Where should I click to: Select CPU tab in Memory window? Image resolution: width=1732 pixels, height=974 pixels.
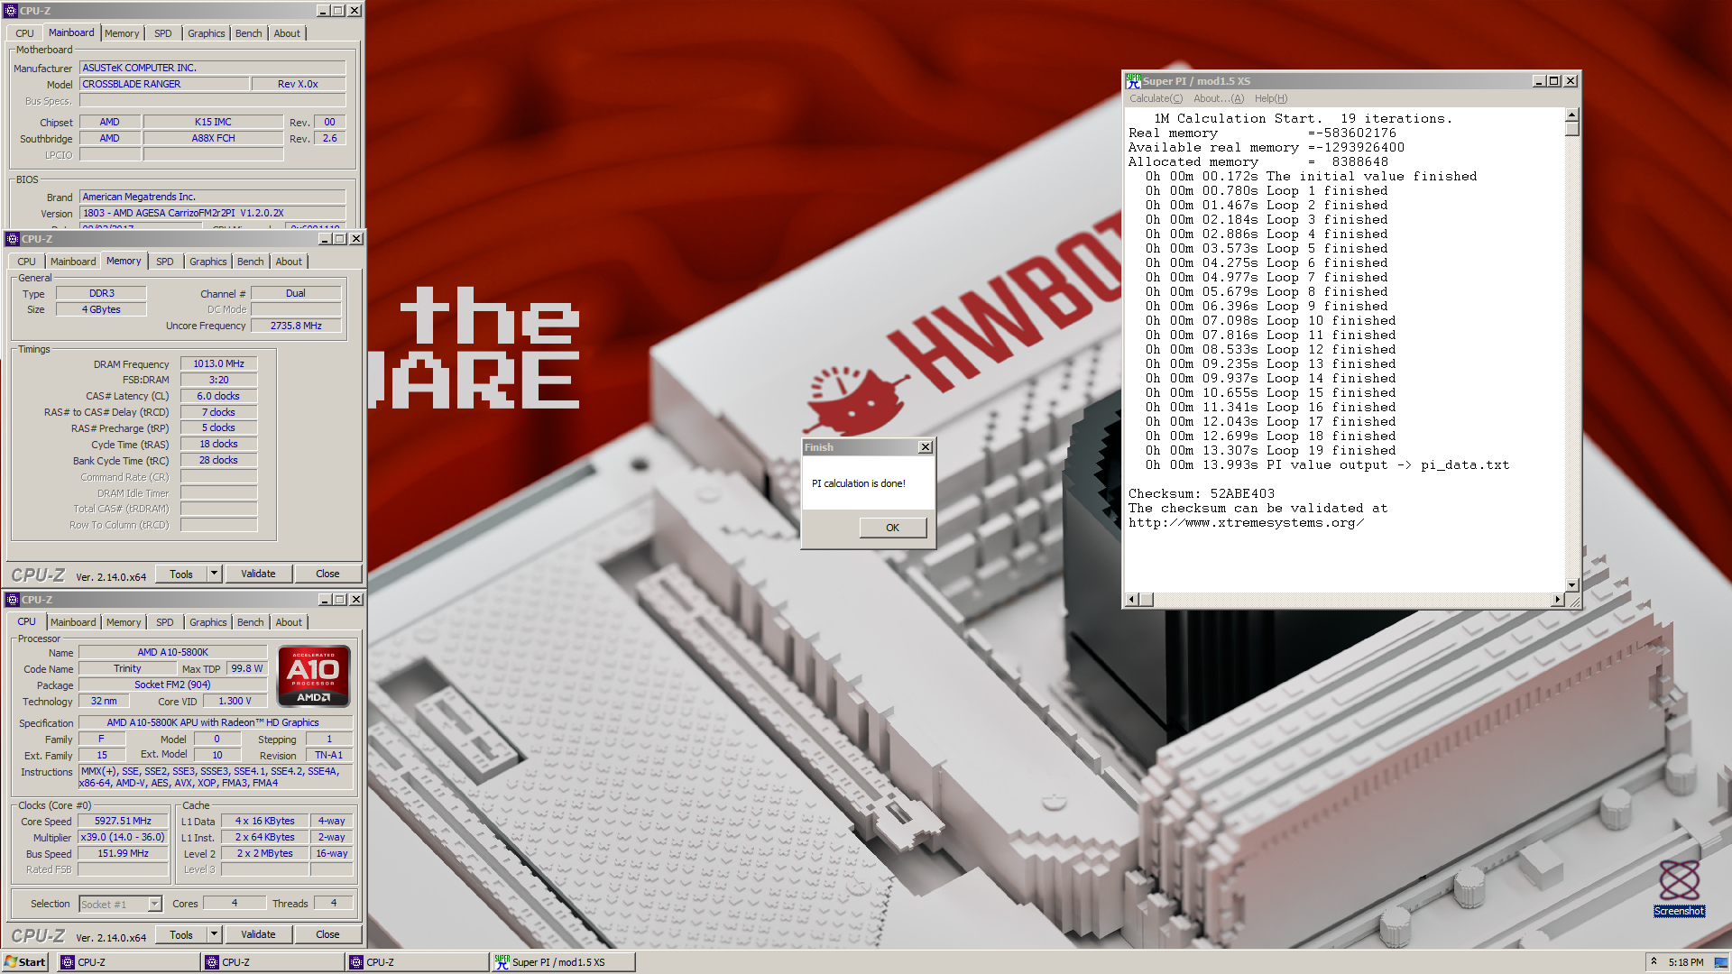click(x=27, y=262)
